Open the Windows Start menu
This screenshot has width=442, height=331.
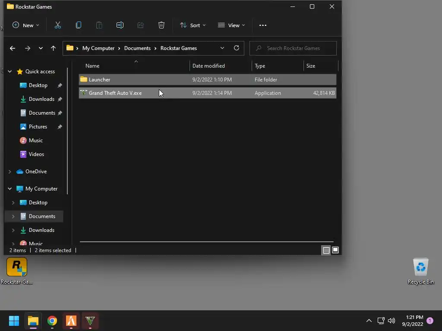coord(14,321)
